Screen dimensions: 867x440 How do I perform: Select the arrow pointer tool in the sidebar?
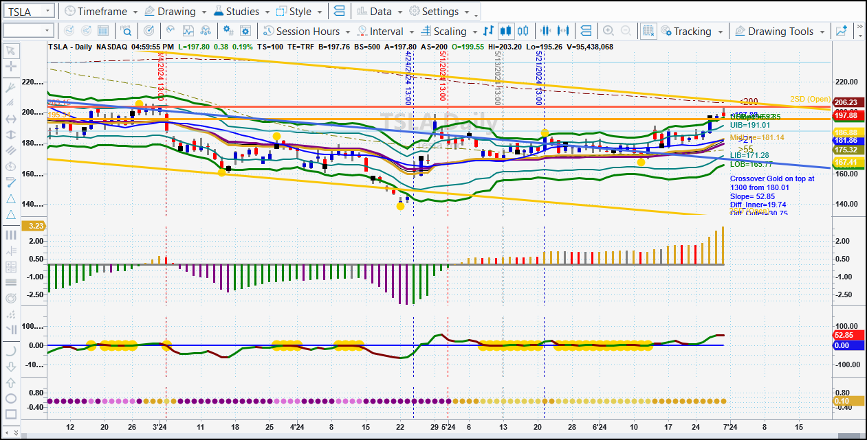tap(11, 50)
